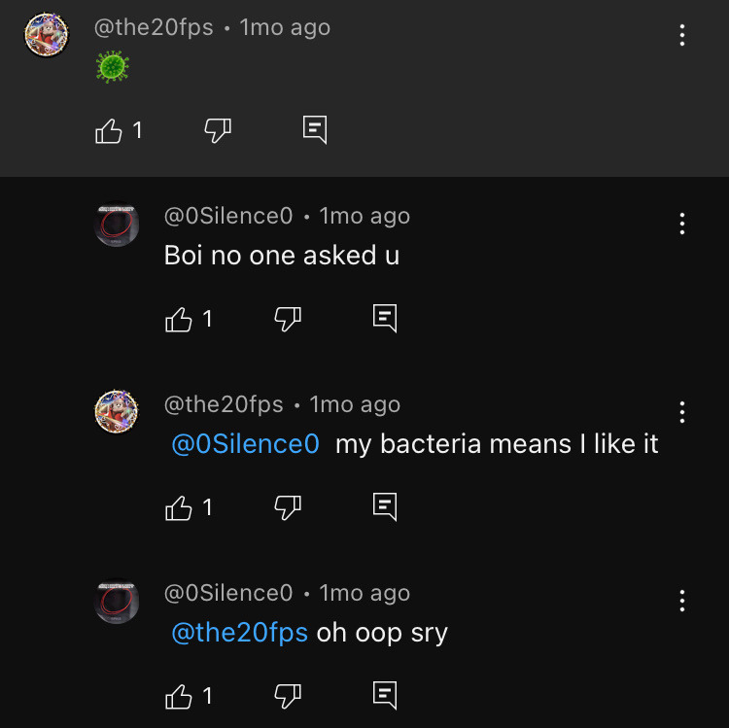Image resolution: width=729 pixels, height=728 pixels.
Task: Open more options for the top virus emoji comment
Action: [682, 36]
